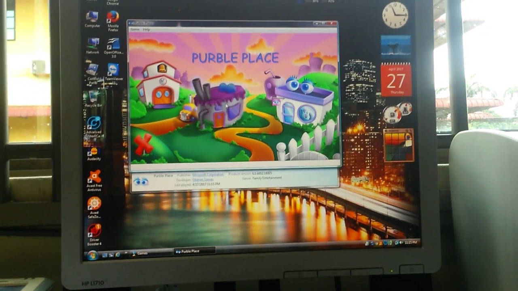Click the system tray clock showing 11:15 PM
The width and height of the screenshot is (518, 291).
[410, 242]
